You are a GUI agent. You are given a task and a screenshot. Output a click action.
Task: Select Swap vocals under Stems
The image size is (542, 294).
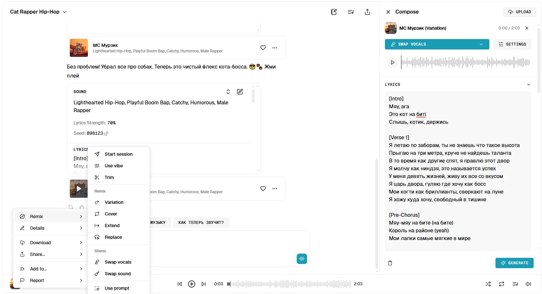point(119,262)
